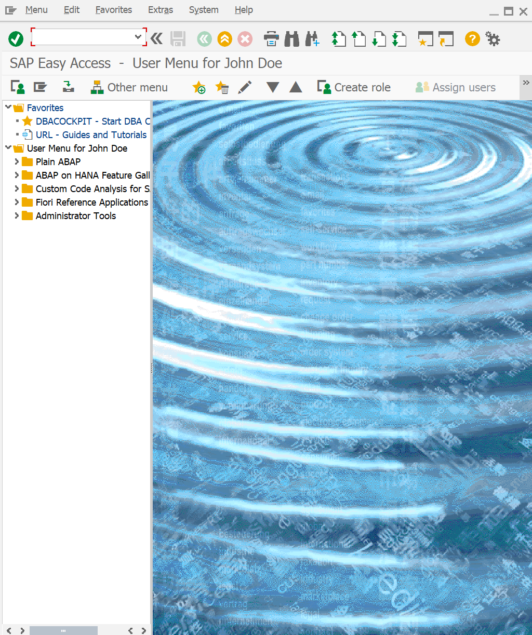The width and height of the screenshot is (532, 635).
Task: Expand the Plain ABAP folder
Action: pos(17,161)
